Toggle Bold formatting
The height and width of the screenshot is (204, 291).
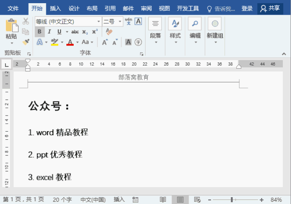(x=40, y=32)
